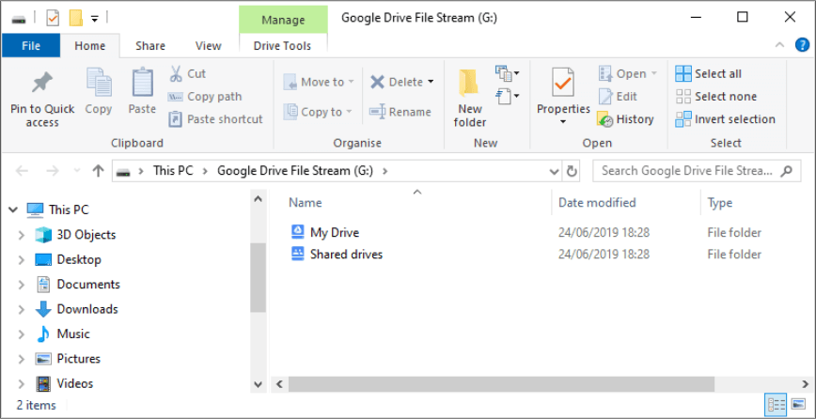The height and width of the screenshot is (419, 816).
Task: Click the Help question mark icon
Action: [x=802, y=45]
